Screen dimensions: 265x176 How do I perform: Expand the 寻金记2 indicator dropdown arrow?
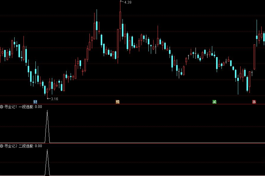pyautogui.click(x=2, y=146)
